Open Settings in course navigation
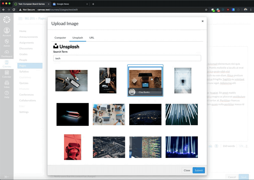 pos(24,112)
